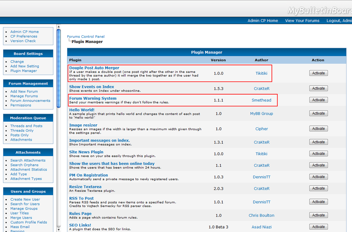Viewport: 352px width, 232px height.
Task: Open the Show Events on Index plugin details
Action: 91,87
